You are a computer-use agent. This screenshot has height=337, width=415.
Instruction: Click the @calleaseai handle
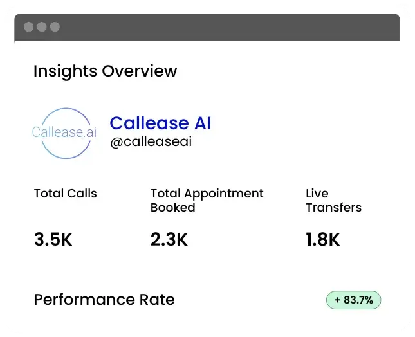(x=151, y=142)
